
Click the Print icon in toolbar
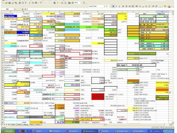(20, 3)
